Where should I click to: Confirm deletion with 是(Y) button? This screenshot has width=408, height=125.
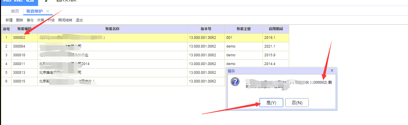click(x=271, y=103)
